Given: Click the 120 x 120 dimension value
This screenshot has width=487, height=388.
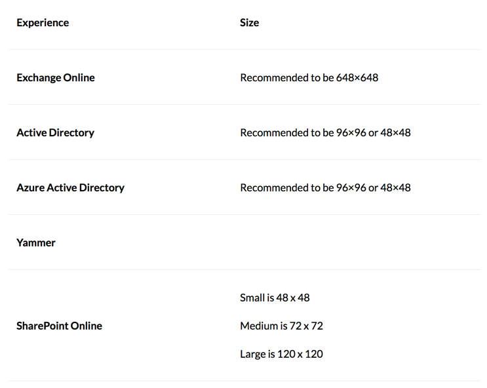Looking at the screenshot, I should 300,354.
